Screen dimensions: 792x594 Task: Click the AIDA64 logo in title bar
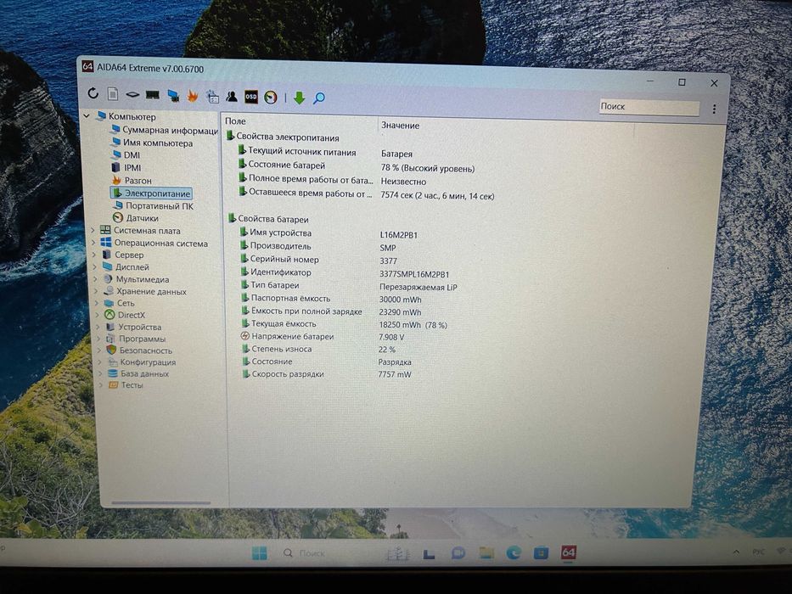click(x=88, y=67)
